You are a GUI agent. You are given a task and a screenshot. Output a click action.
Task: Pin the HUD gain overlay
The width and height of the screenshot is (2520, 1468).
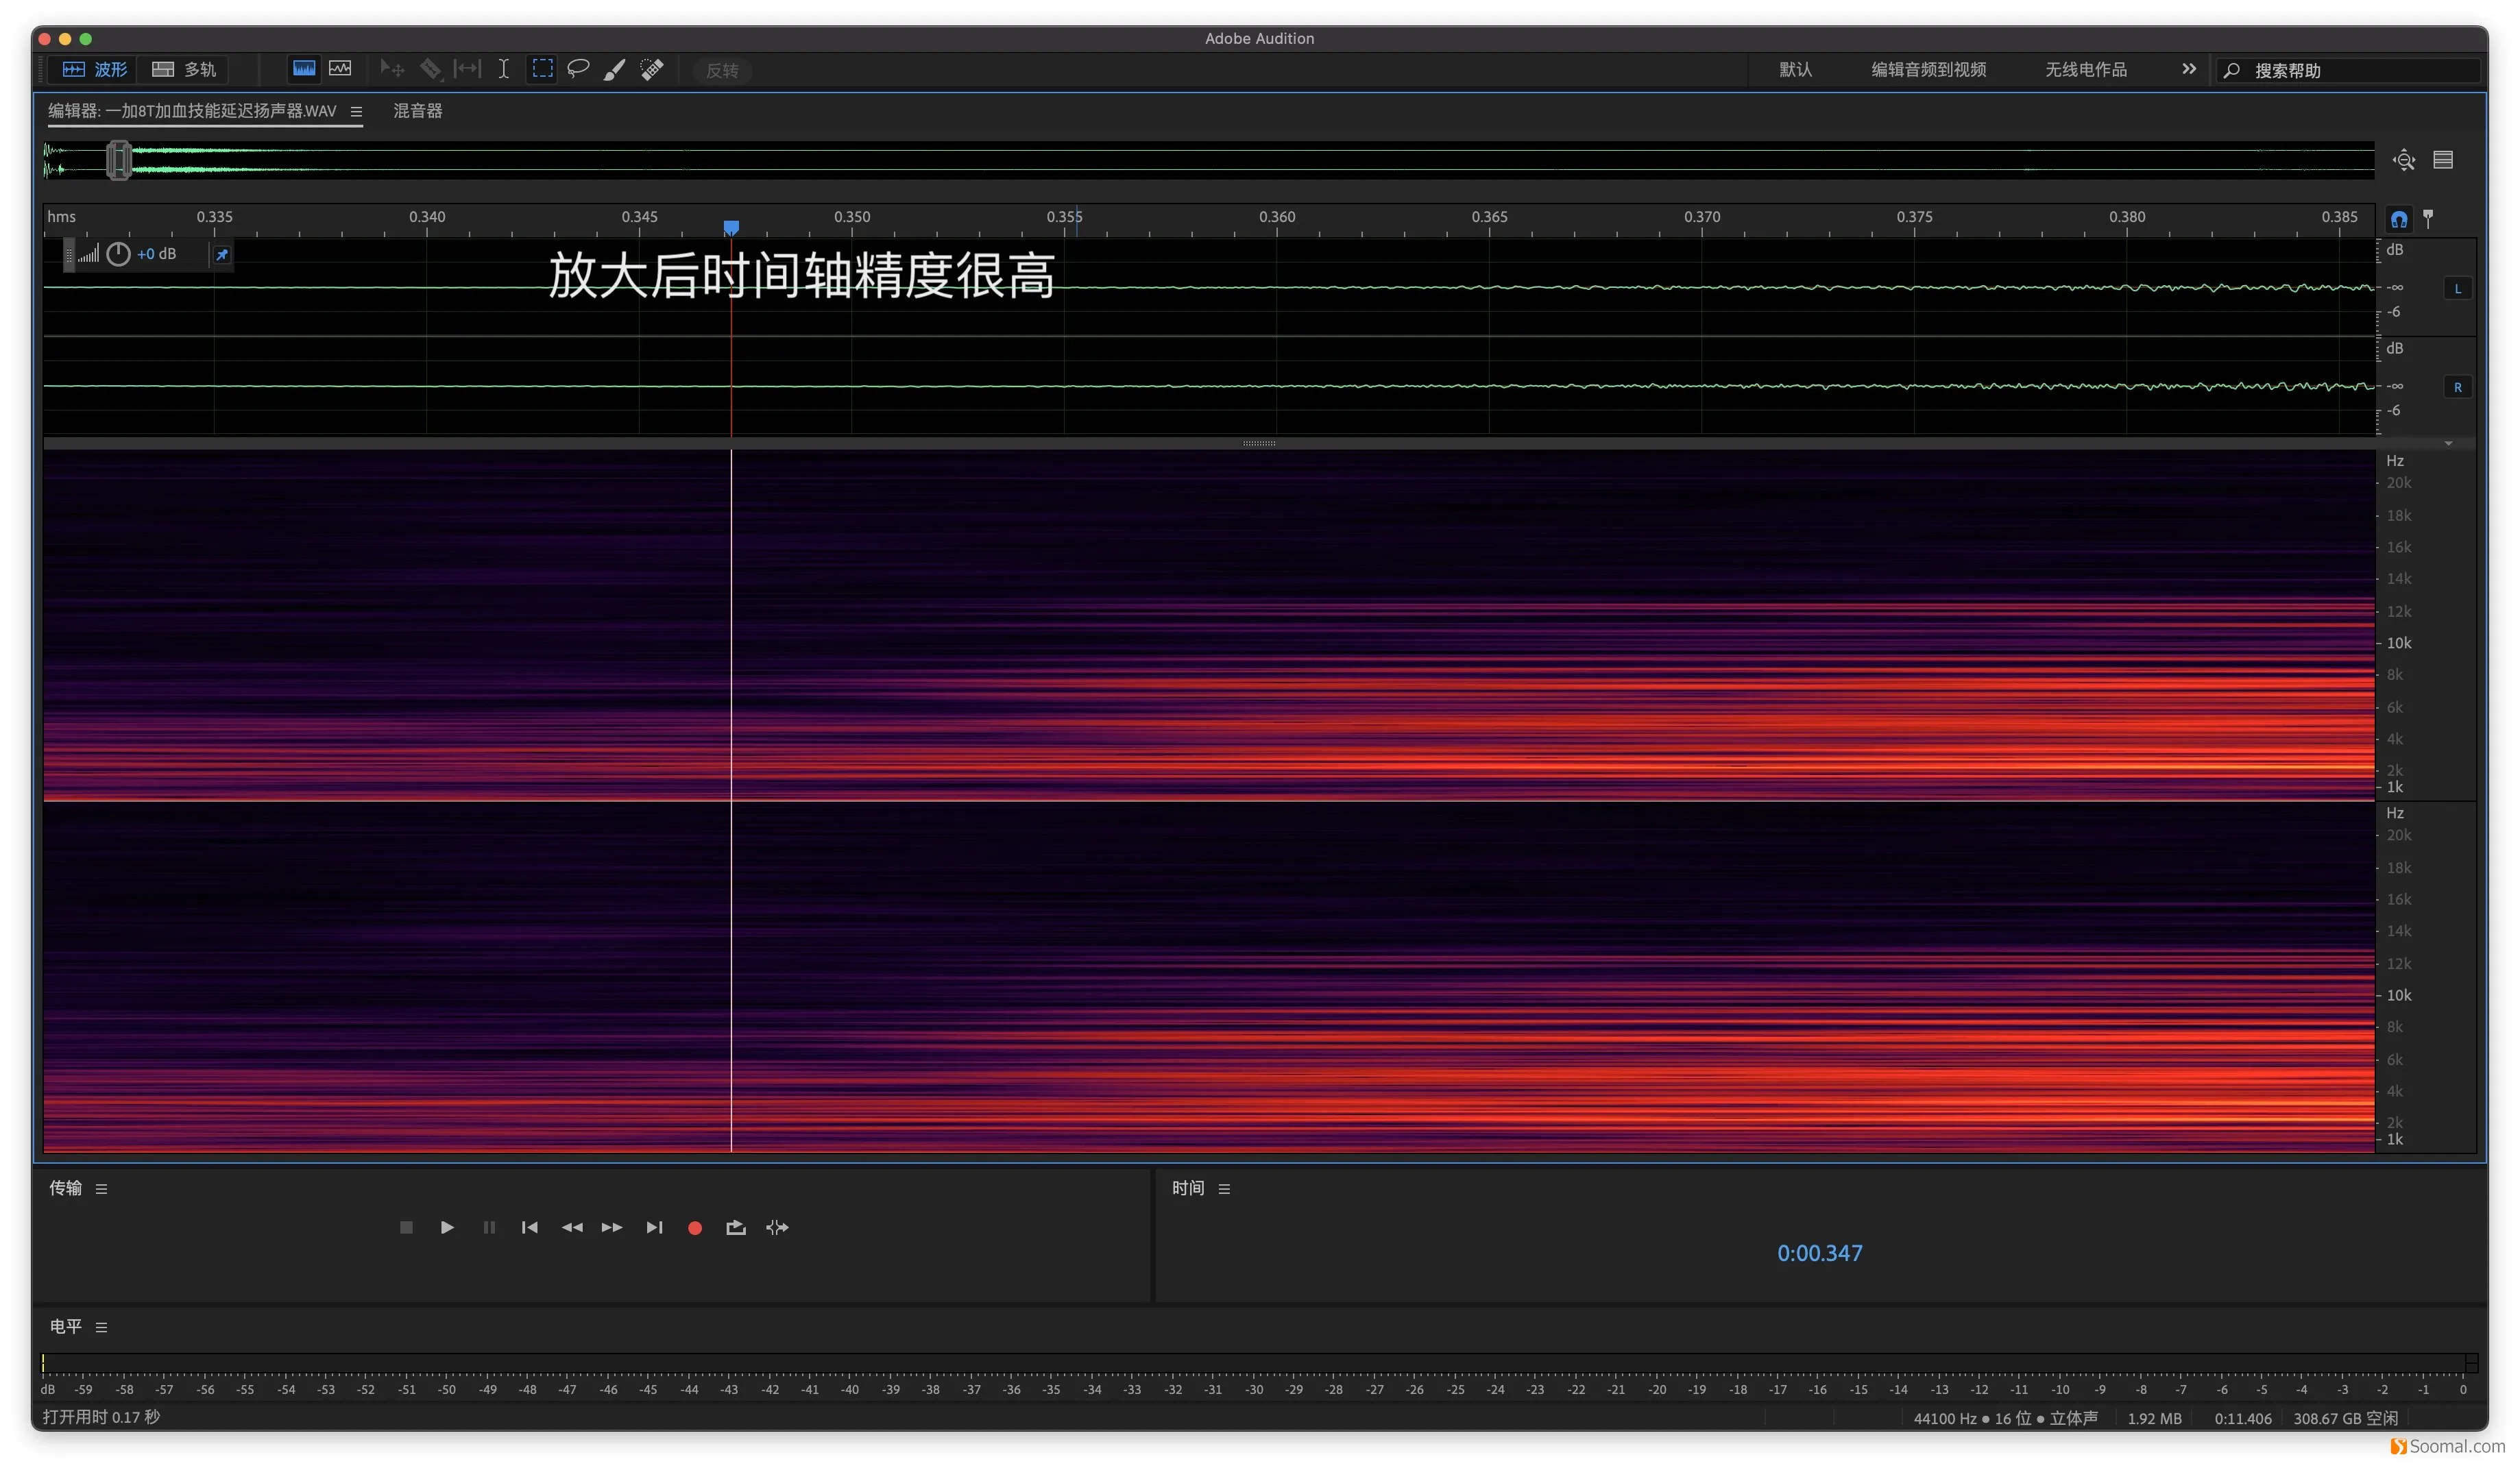pos(222,255)
